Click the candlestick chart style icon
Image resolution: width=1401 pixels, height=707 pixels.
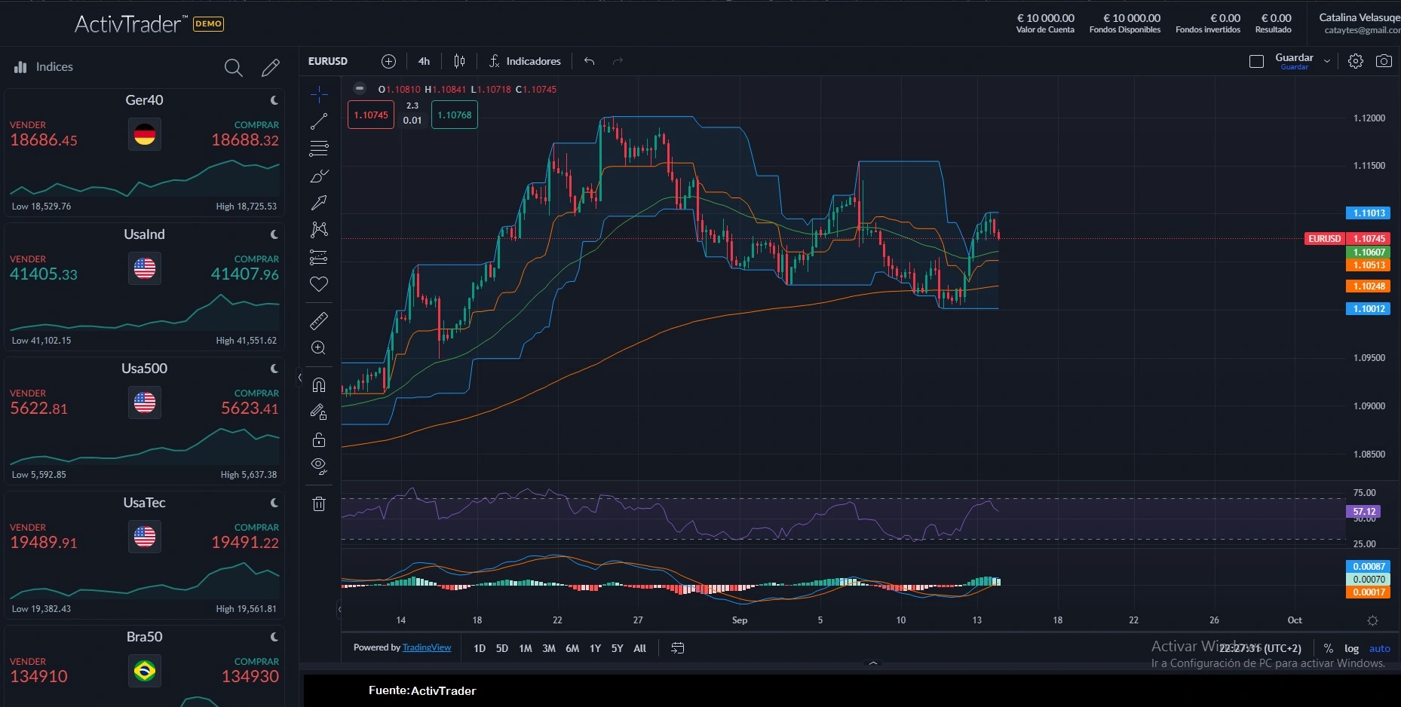pyautogui.click(x=459, y=61)
